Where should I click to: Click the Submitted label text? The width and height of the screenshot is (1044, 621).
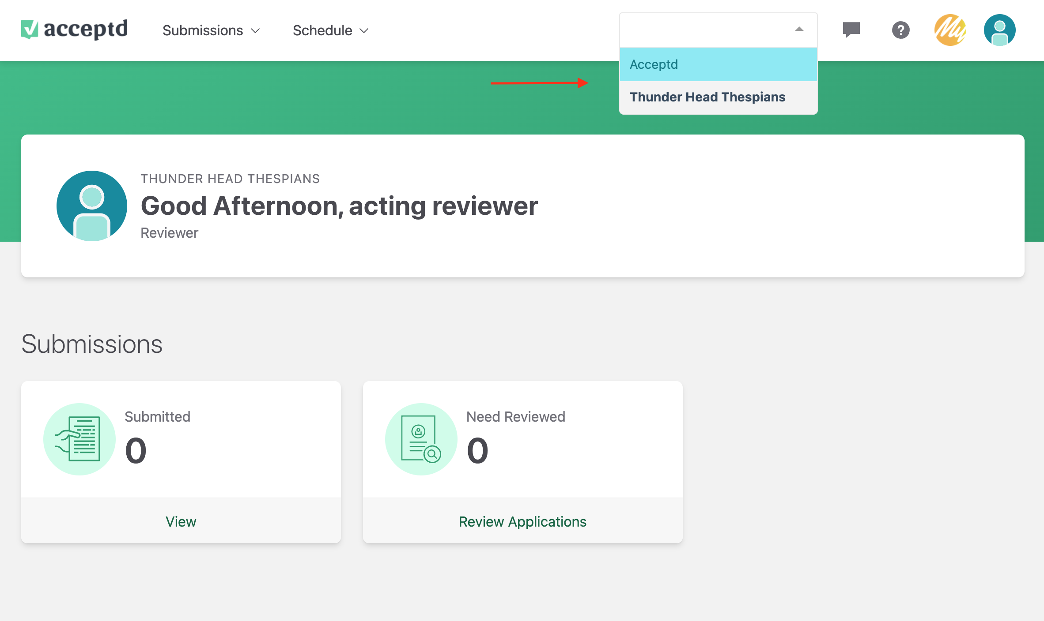157,417
